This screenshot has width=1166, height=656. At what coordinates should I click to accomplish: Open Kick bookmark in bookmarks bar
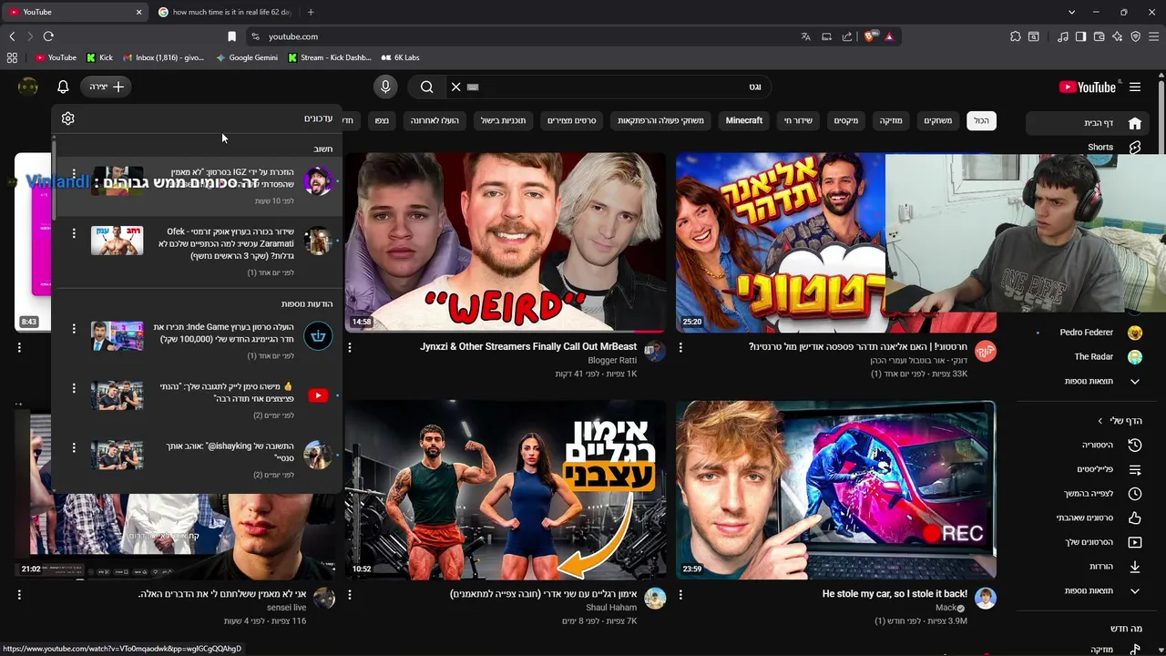coord(99,57)
